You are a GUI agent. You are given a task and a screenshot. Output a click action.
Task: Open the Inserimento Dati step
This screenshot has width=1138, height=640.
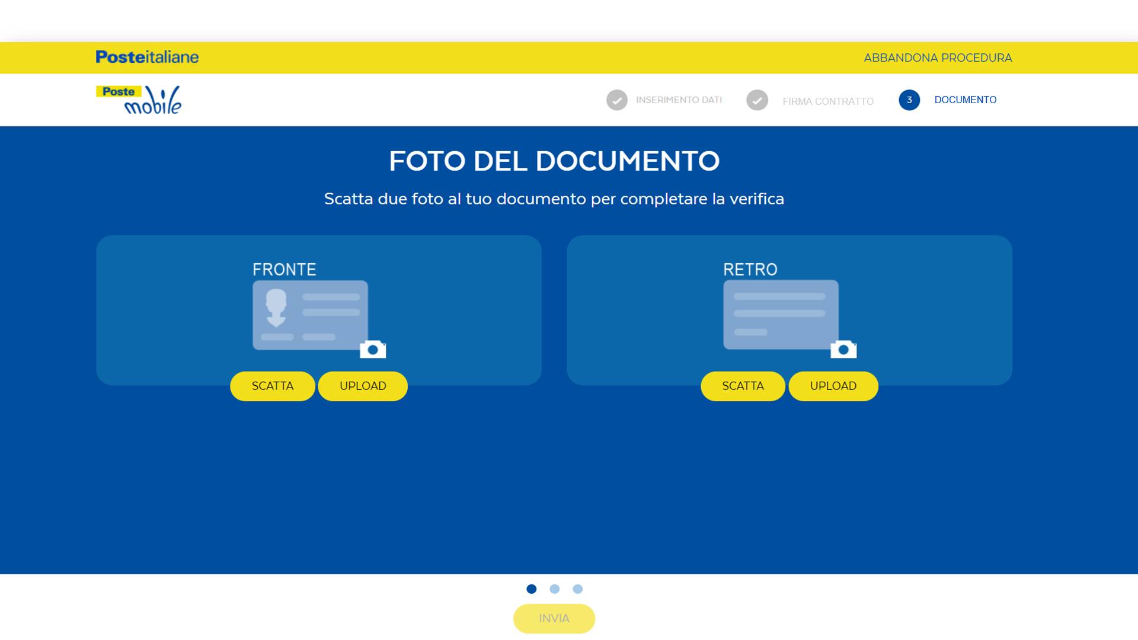(x=679, y=100)
